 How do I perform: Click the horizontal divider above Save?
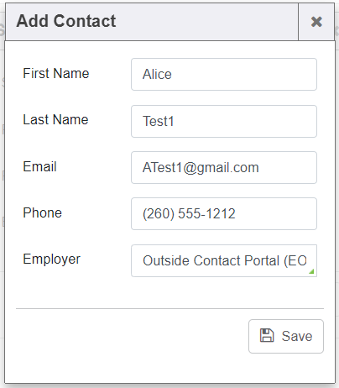[x=169, y=308]
